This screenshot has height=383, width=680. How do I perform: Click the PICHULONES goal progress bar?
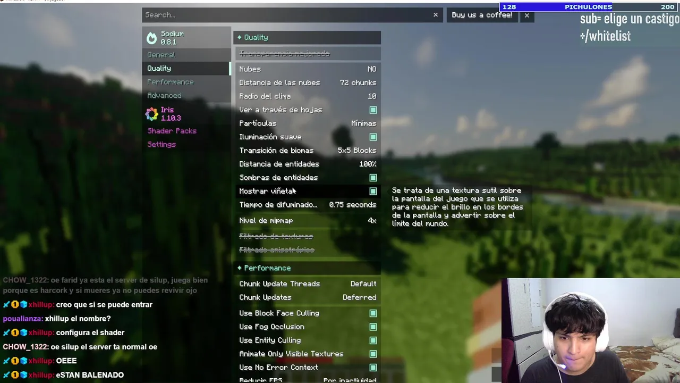point(589,7)
